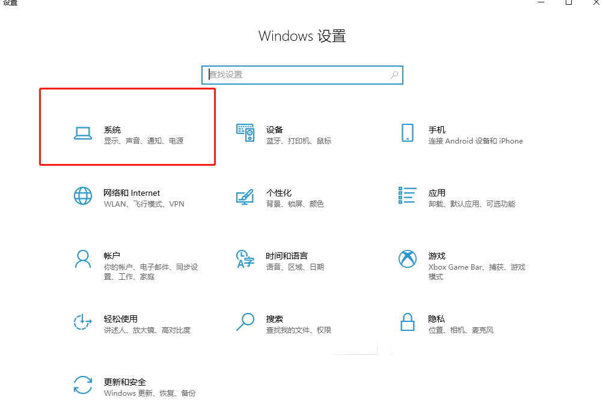The image size is (603, 412).
Task: Click the Search magnifier category icon
Action: point(245,322)
